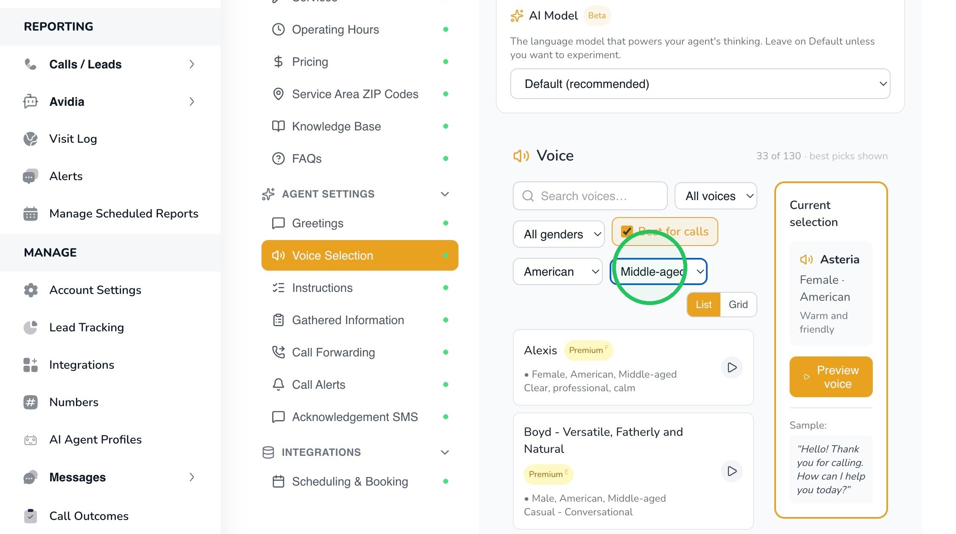The height and width of the screenshot is (534, 956).
Task: Open Acknowledgement SMS settings
Action: pyautogui.click(x=360, y=417)
